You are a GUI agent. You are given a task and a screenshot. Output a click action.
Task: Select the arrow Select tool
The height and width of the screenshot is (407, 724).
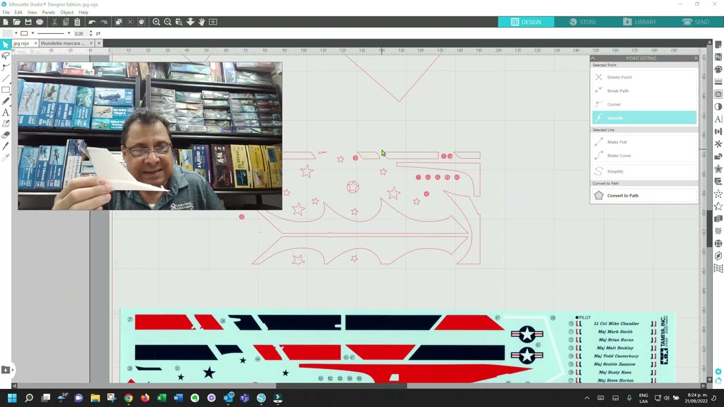[6, 44]
